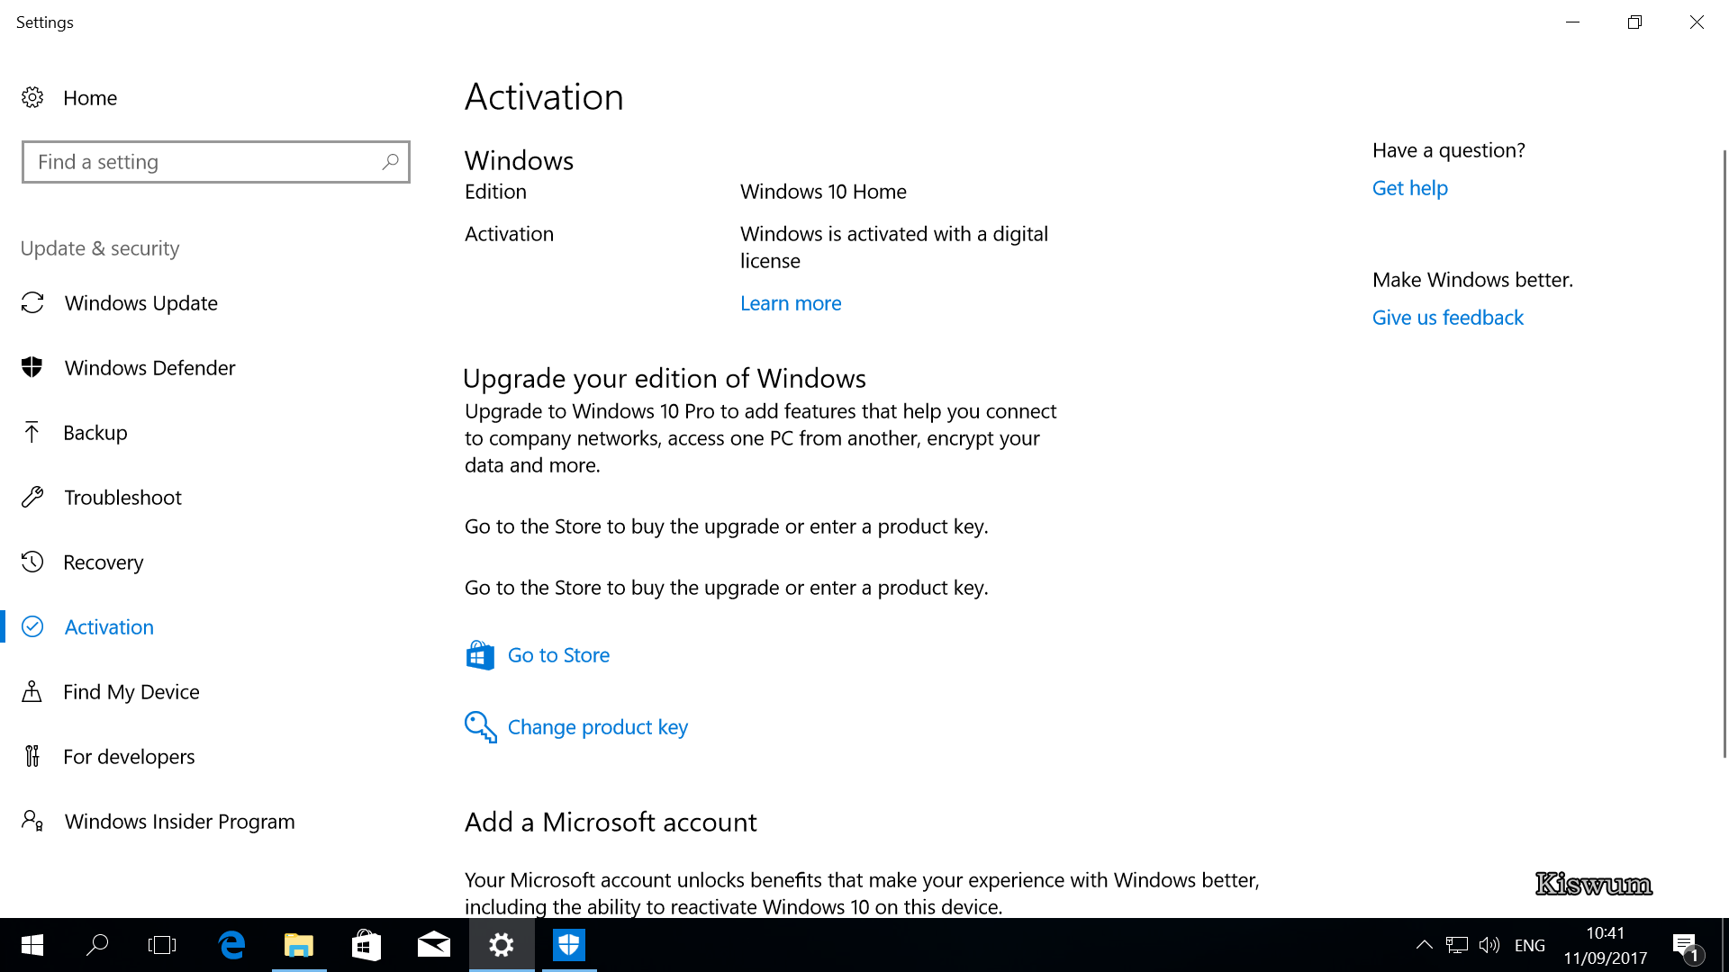Open the Mail app from the taskbar

coord(434,945)
